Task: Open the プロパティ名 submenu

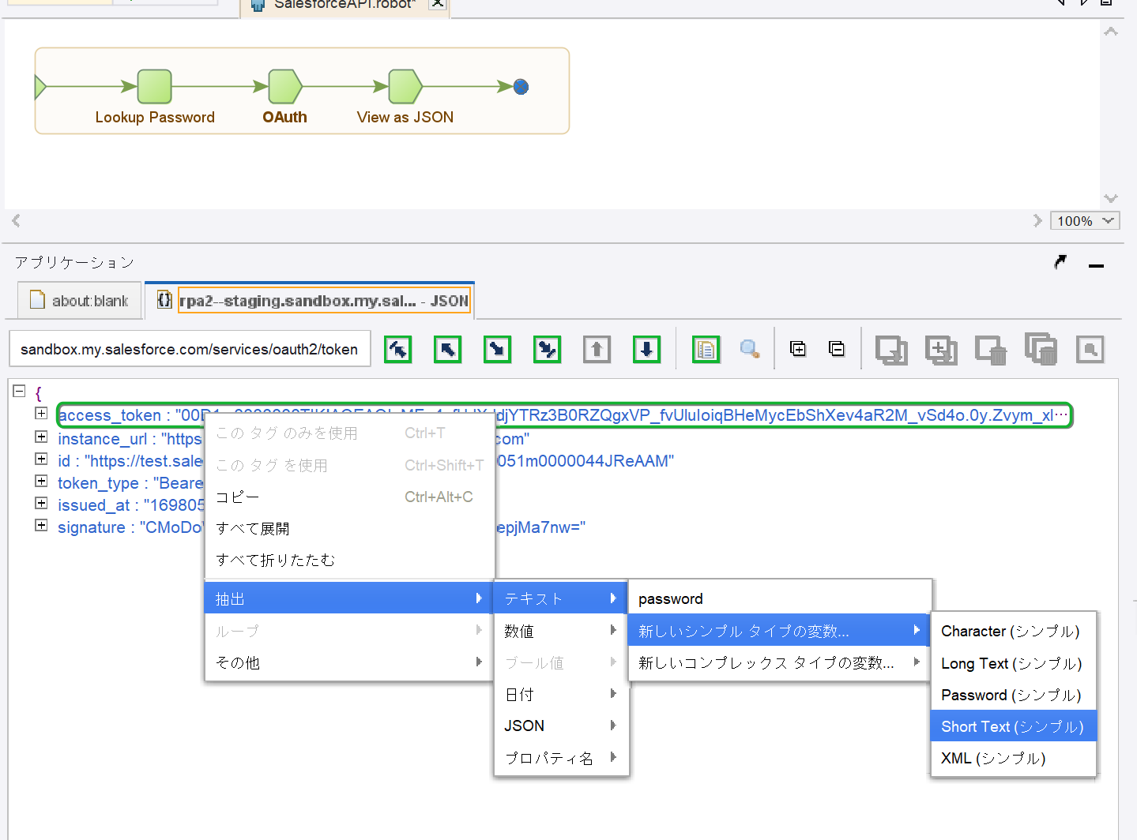Action: point(561,757)
